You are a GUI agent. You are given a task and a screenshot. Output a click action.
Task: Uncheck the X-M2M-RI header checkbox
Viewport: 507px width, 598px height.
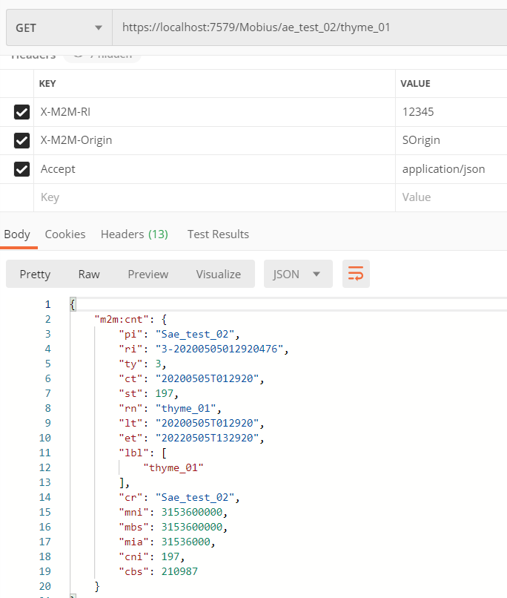pyautogui.click(x=21, y=112)
